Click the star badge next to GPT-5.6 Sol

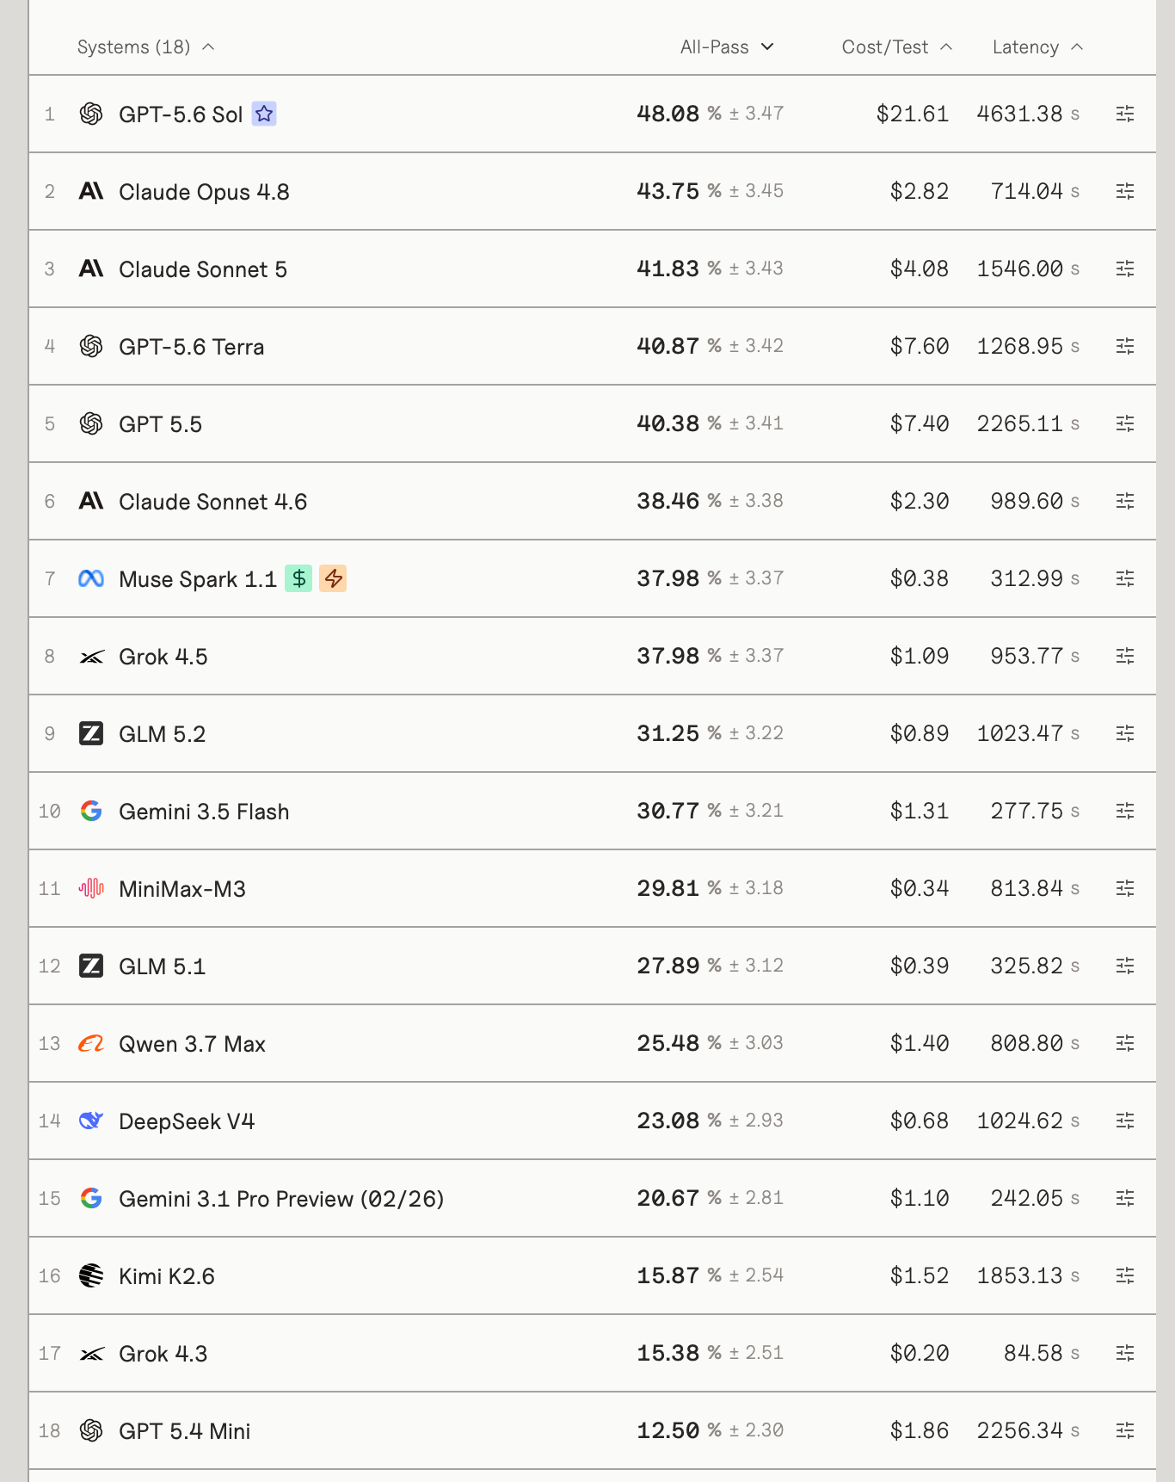tap(264, 114)
